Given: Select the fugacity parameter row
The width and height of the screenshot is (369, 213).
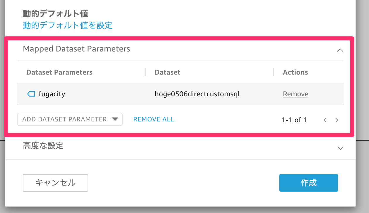Looking at the screenshot, I should click(x=52, y=94).
